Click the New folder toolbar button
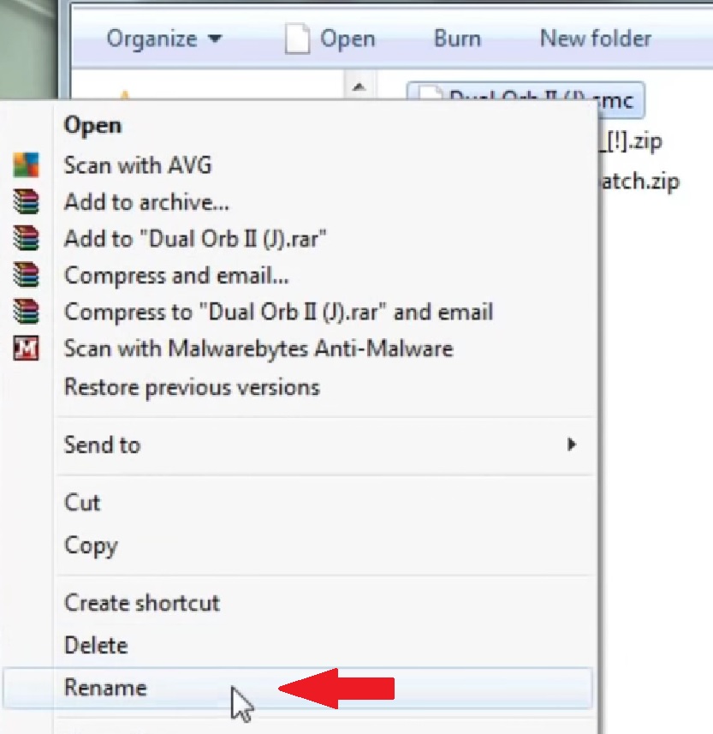Screen dimensions: 713x734 click(595, 39)
